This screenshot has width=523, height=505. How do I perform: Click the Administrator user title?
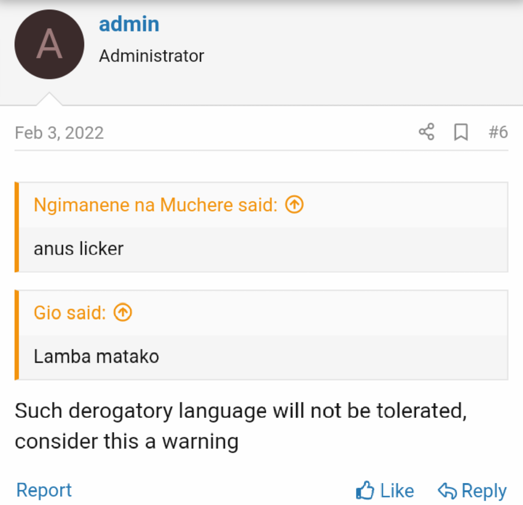(x=151, y=56)
